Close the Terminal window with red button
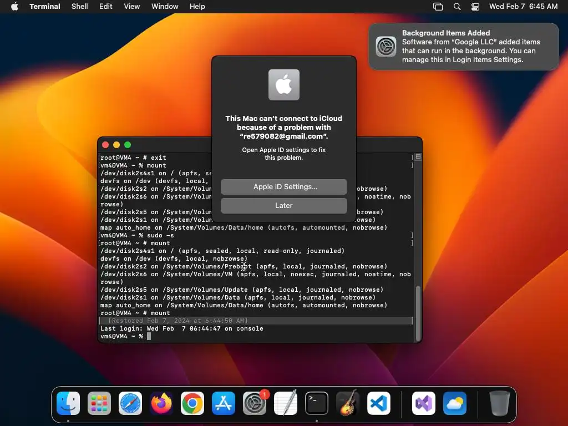This screenshot has width=568, height=426. (x=105, y=145)
